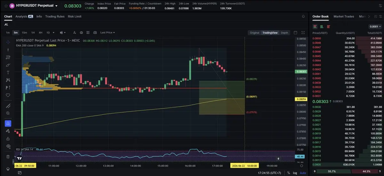Open the object tree layers icon
Screen dimensions: 384x176
(x=8, y=169)
